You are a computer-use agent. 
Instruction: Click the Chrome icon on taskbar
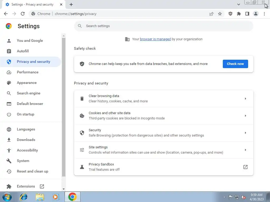[x=72, y=197]
